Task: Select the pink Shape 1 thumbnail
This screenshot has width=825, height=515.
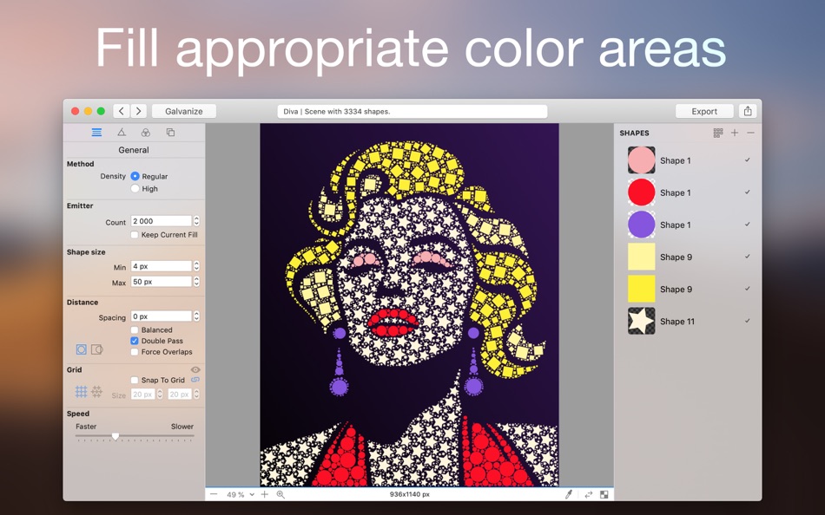Action: (642, 160)
